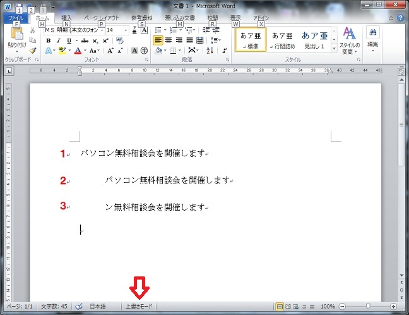Click the Bullets list icon

(158, 30)
